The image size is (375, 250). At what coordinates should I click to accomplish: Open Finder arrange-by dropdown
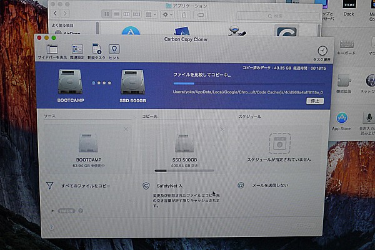click(x=151, y=14)
